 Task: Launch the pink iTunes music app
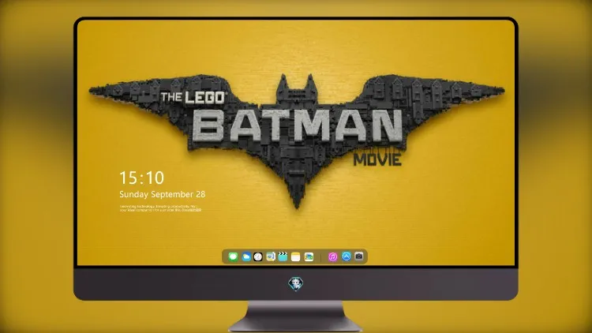click(332, 256)
